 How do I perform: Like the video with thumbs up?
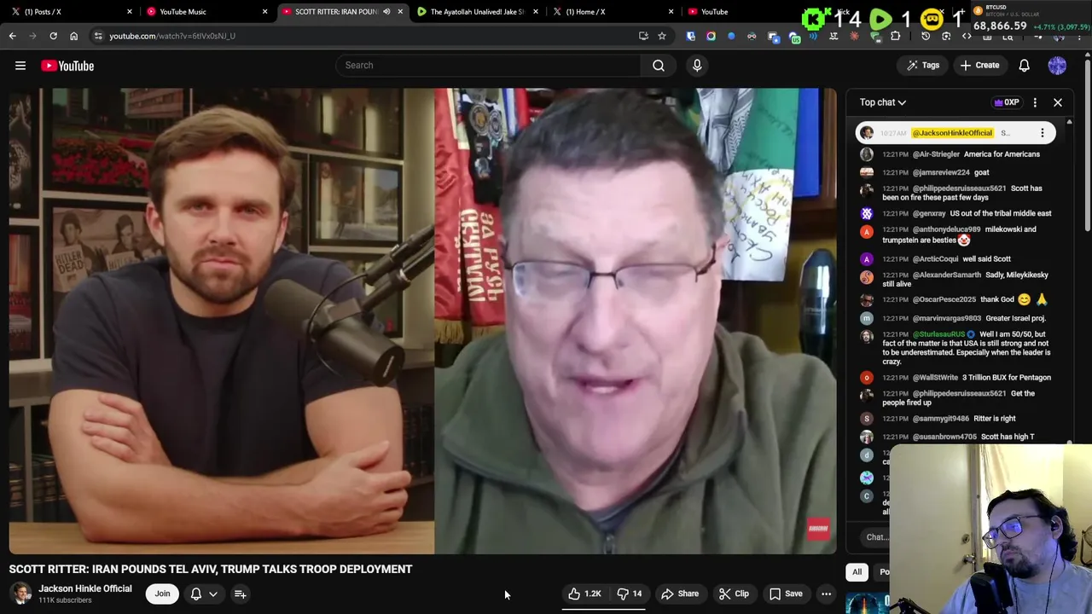(x=584, y=594)
